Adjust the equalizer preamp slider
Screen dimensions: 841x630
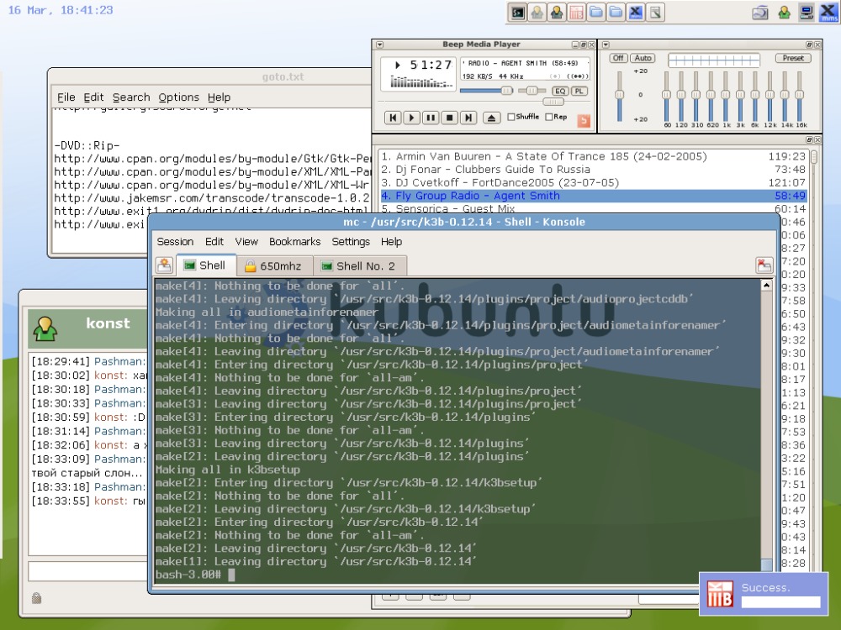[x=620, y=96]
